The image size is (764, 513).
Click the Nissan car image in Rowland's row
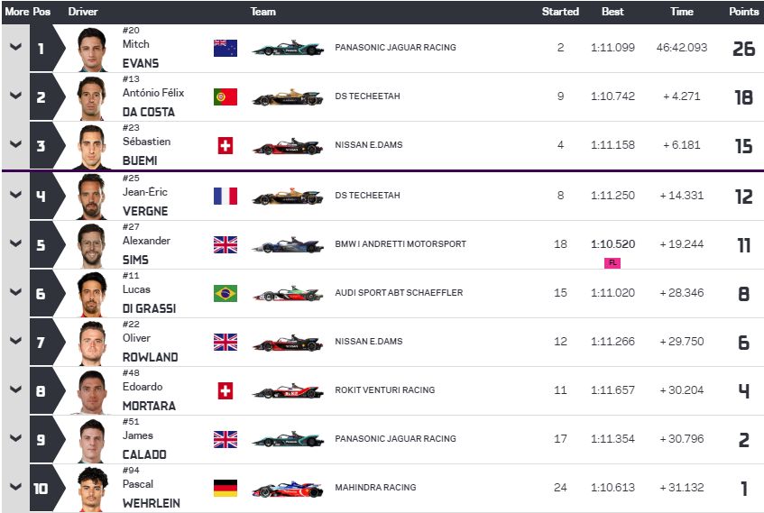pyautogui.click(x=288, y=342)
